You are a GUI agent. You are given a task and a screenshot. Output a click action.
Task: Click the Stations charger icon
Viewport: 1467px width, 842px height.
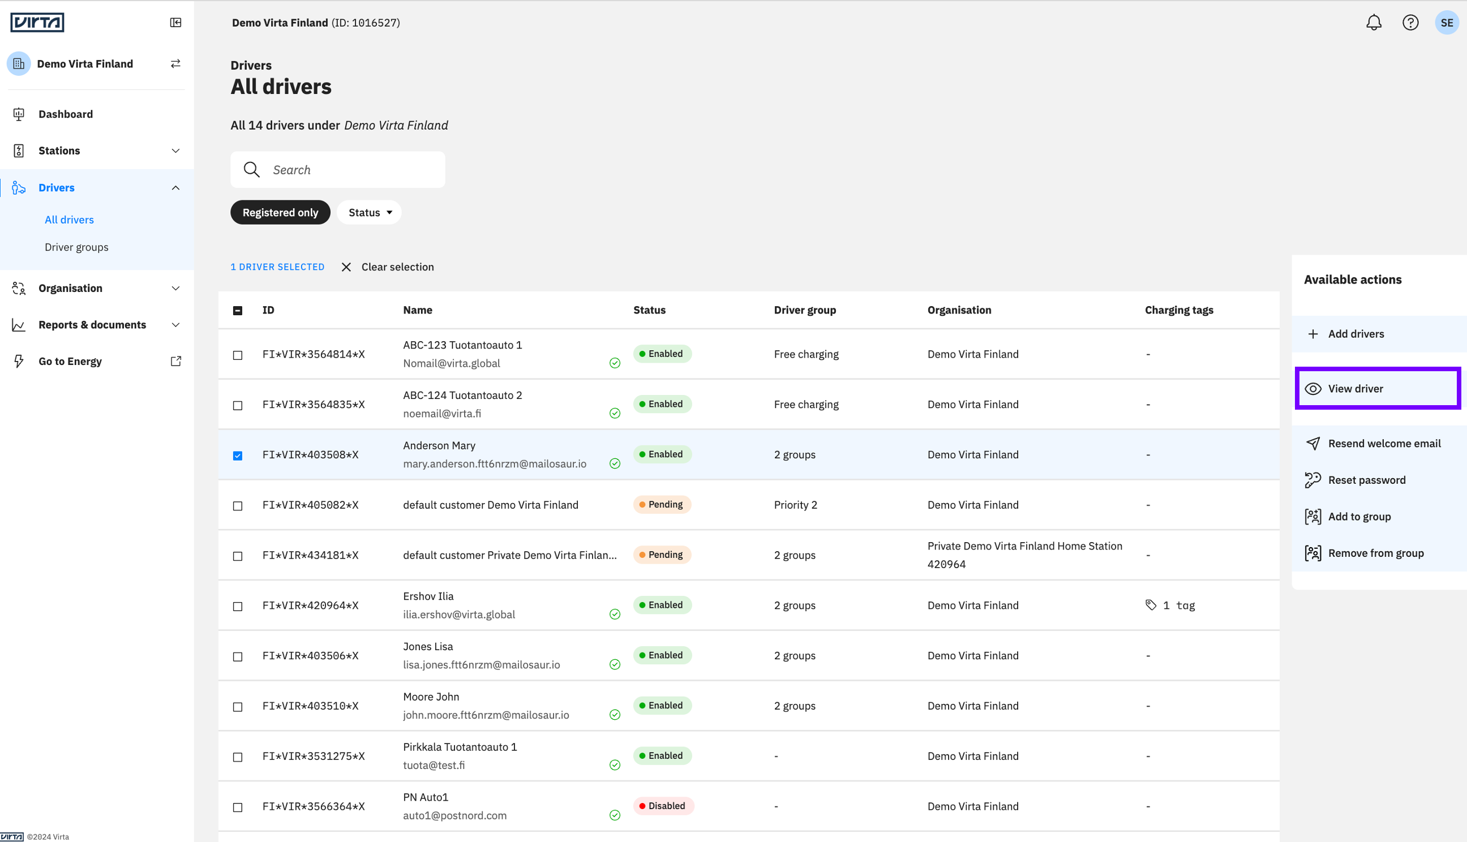[x=19, y=151]
